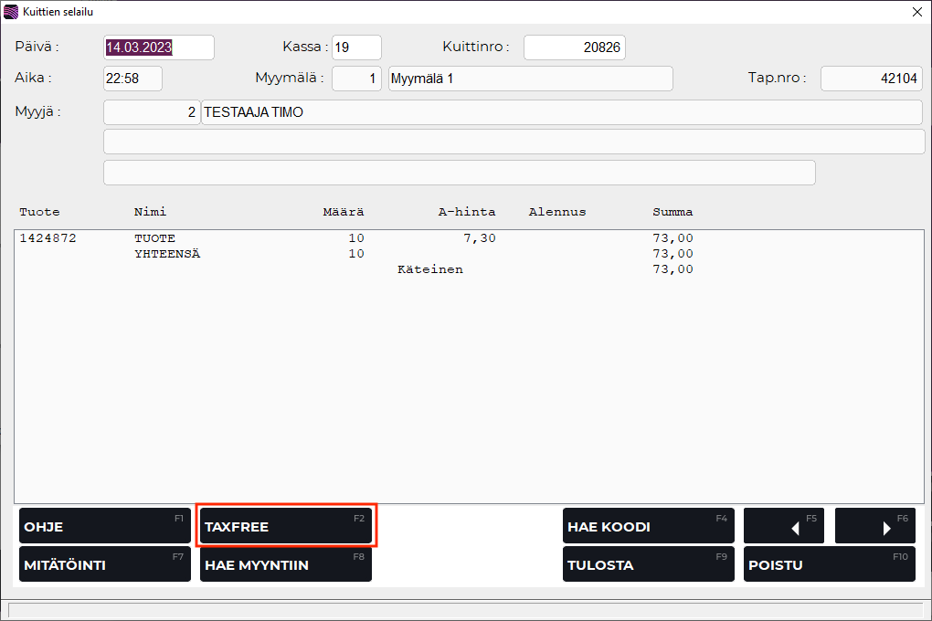Click the MITÄTÖINTI void button
Image resolution: width=932 pixels, height=621 pixels.
coord(104,564)
